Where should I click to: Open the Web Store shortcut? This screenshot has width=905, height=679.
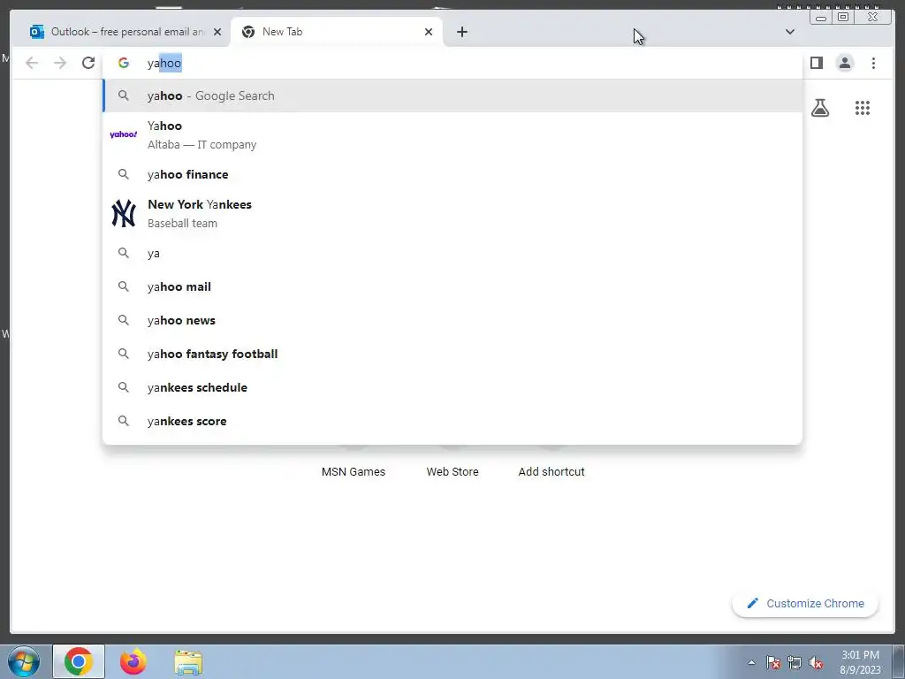[452, 472]
